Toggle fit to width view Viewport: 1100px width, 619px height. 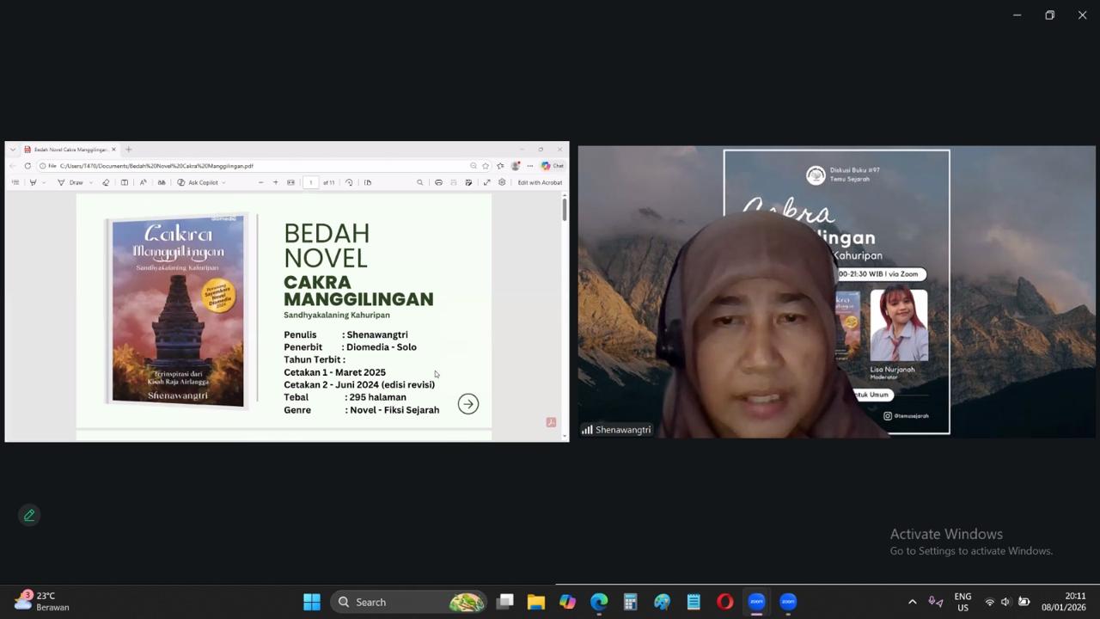click(x=290, y=182)
